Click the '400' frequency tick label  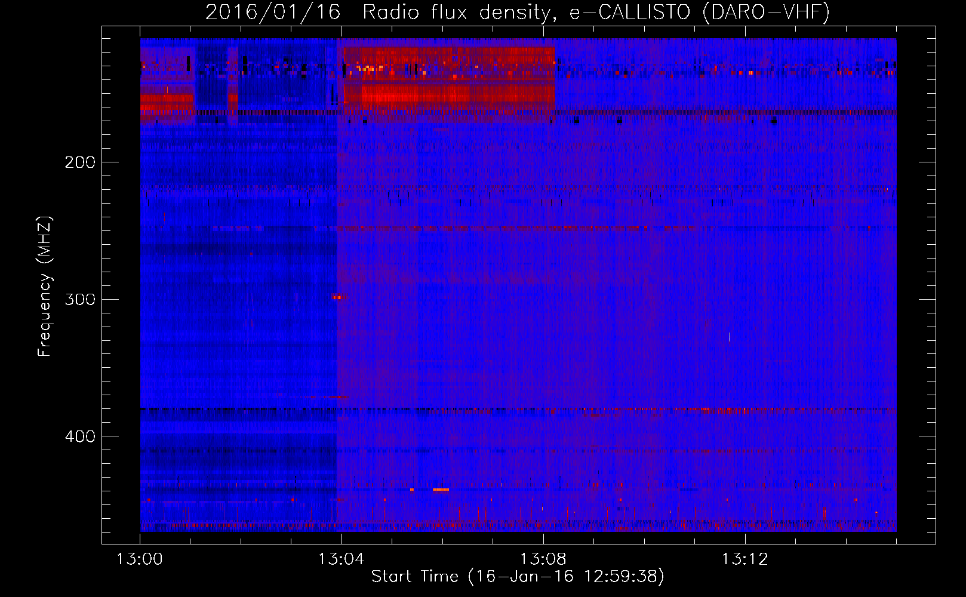tap(80, 436)
